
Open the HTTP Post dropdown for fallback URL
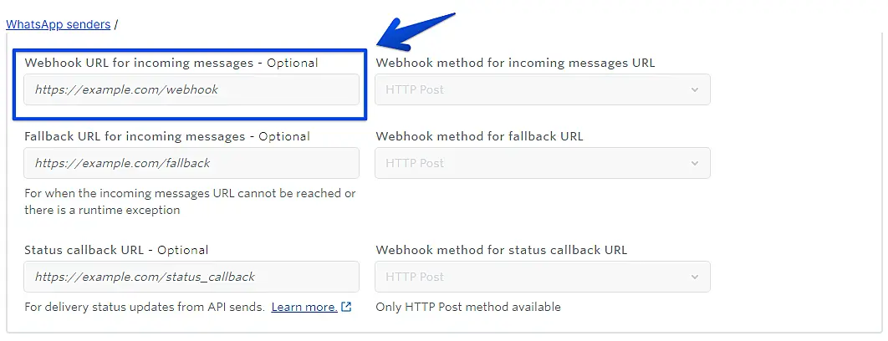[542, 163]
